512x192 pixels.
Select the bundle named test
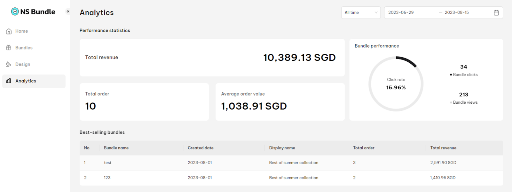point(108,162)
